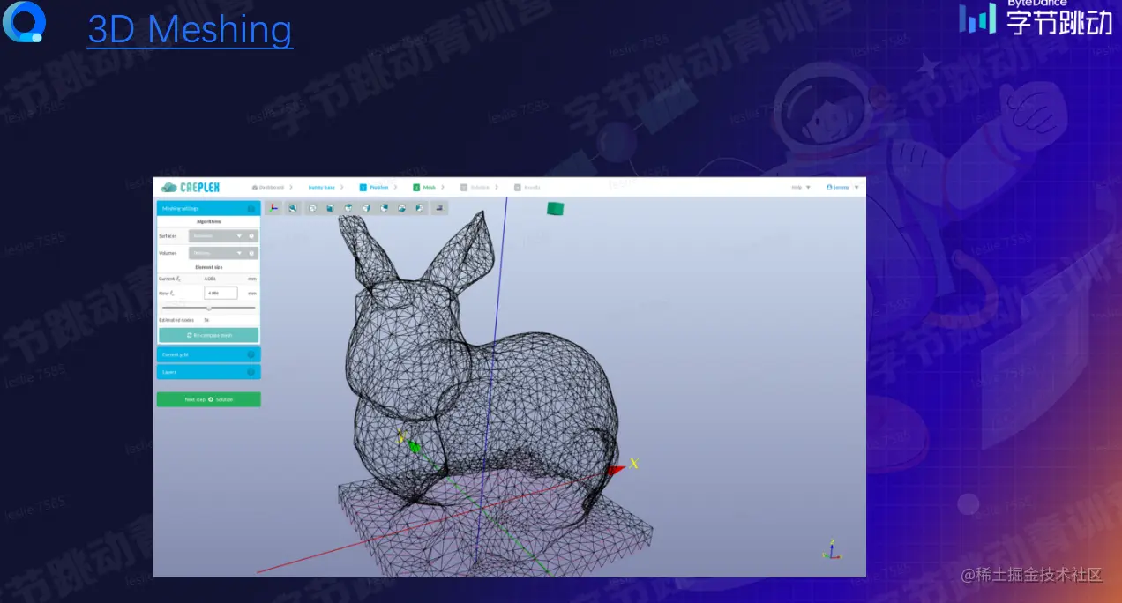Click the element size slider handle
The image size is (1122, 603).
(209, 308)
